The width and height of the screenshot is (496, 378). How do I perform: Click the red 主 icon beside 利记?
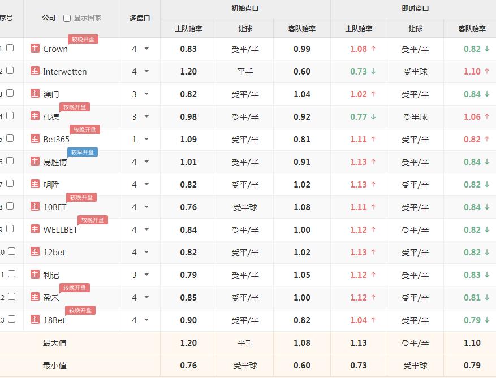pyautogui.click(x=35, y=275)
